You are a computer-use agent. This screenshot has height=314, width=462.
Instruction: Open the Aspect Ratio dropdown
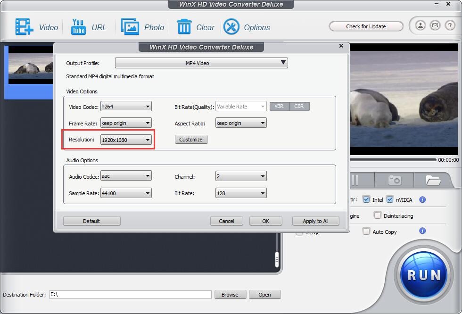(x=241, y=123)
